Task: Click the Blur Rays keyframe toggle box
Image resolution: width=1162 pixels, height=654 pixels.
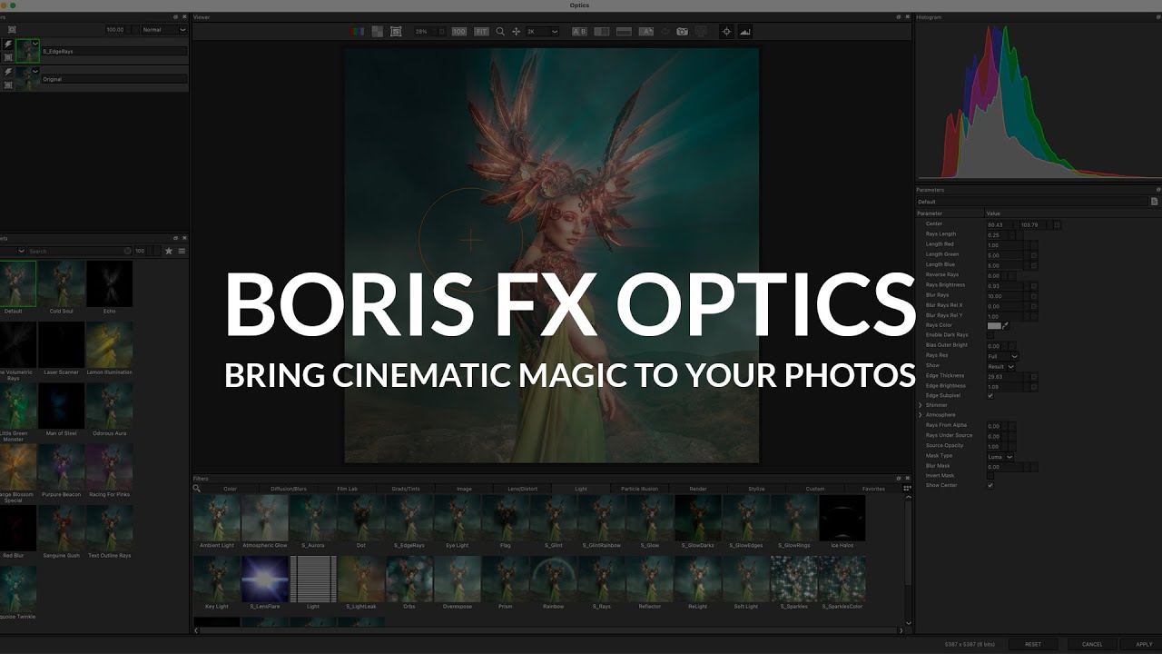Action: pos(1033,296)
